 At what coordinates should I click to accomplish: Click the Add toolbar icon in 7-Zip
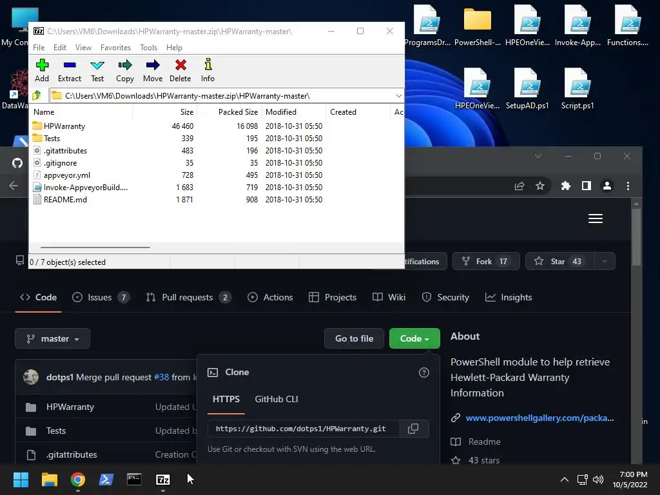pos(42,70)
